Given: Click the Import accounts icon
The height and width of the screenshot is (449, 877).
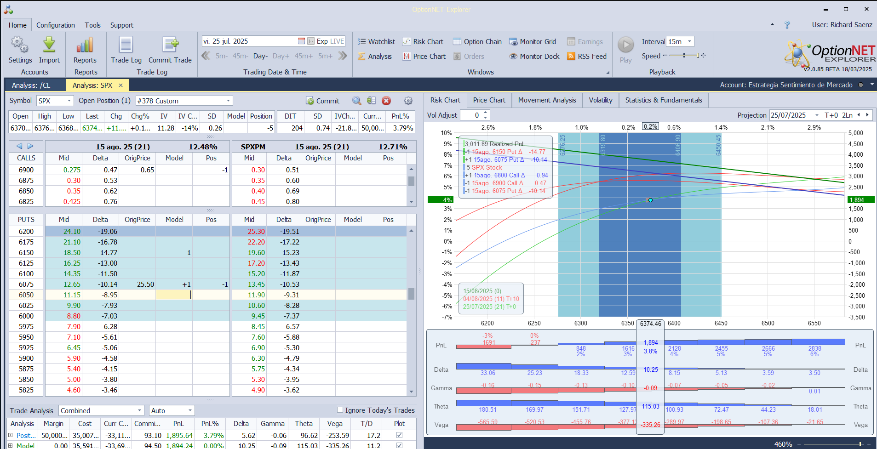Looking at the screenshot, I should coord(49,45).
